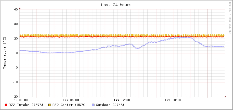Click the Fri 06:00 time axis label
The width and height of the screenshot is (233, 110).
point(71,100)
